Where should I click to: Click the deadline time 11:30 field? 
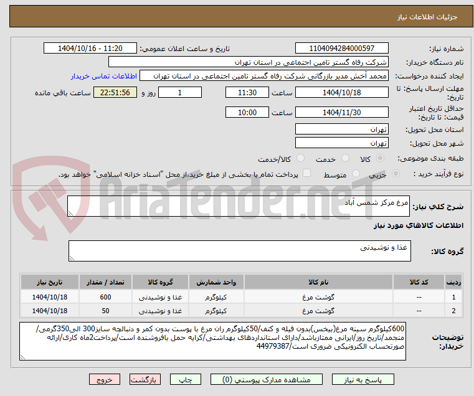(x=247, y=93)
